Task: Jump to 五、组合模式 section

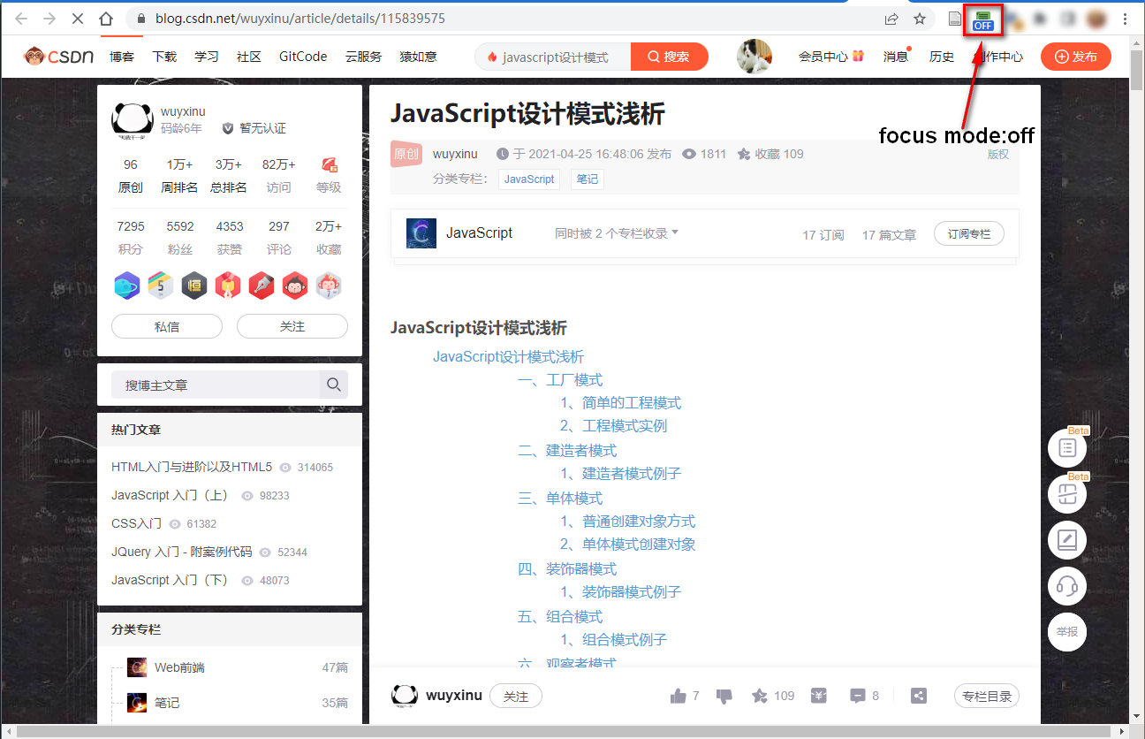Action: [x=560, y=617]
